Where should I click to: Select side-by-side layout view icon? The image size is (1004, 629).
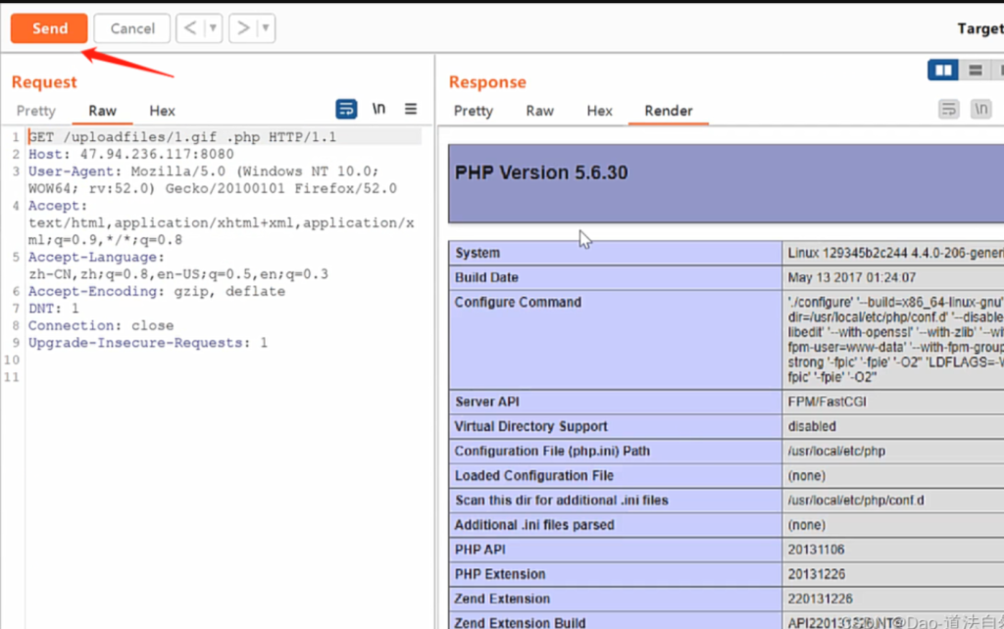(x=943, y=71)
